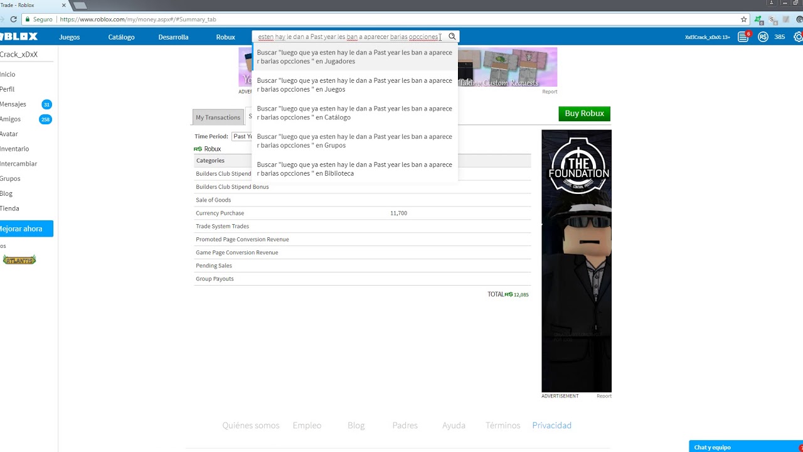Open Amigos in the sidebar
The image size is (803, 452).
tap(10, 119)
